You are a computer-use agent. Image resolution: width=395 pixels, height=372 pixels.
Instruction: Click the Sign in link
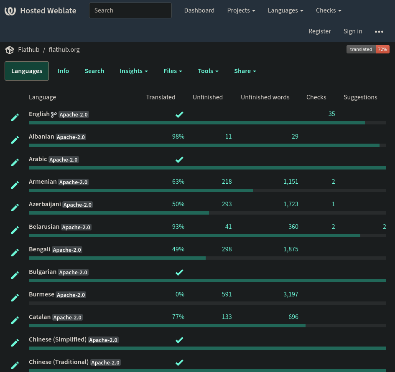pos(353,31)
